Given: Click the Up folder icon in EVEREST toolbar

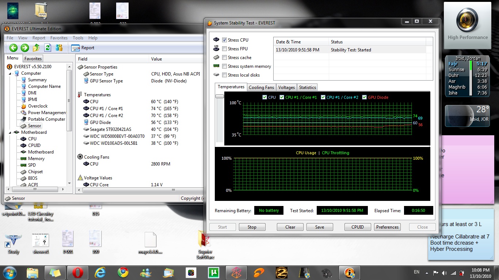Looking at the screenshot, I should pyautogui.click(x=36, y=48).
